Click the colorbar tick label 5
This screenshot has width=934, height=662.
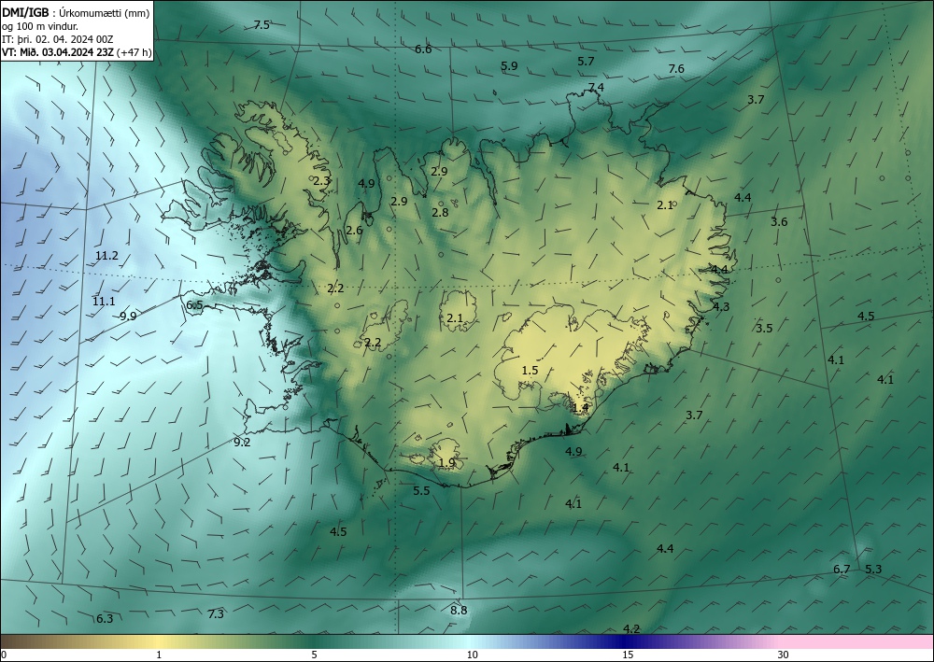pyautogui.click(x=314, y=655)
